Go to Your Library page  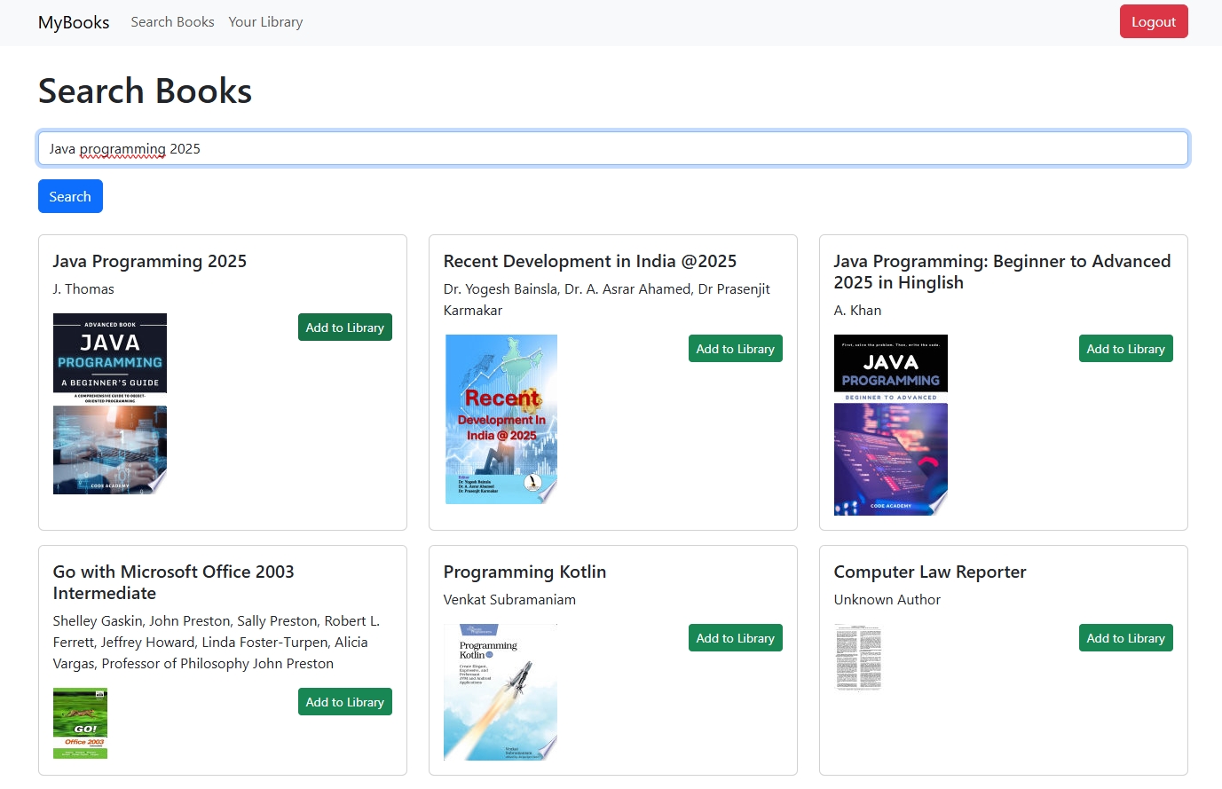point(265,21)
